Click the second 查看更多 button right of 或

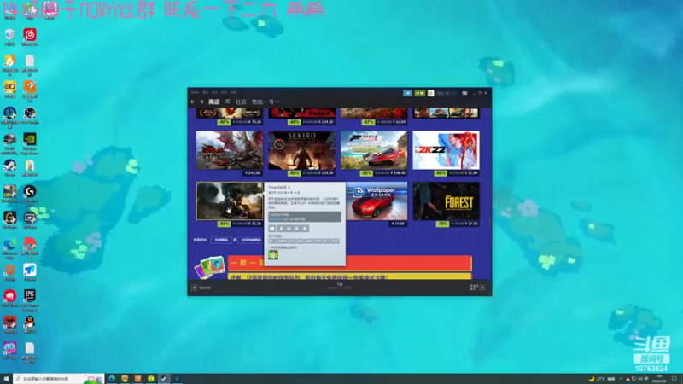[251, 240]
